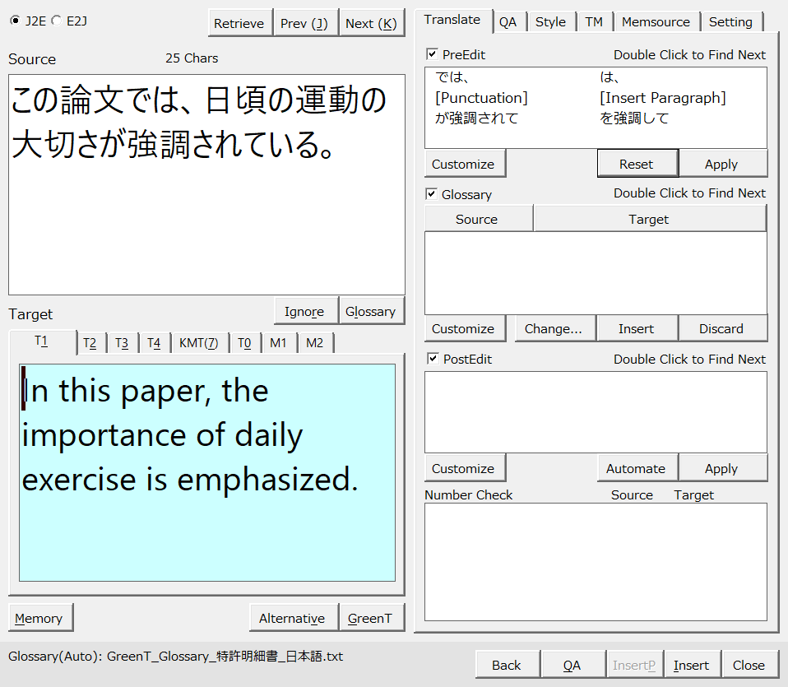Viewport: 788px width, 687px height.
Task: Open the Change... glossary button
Action: pos(553,328)
